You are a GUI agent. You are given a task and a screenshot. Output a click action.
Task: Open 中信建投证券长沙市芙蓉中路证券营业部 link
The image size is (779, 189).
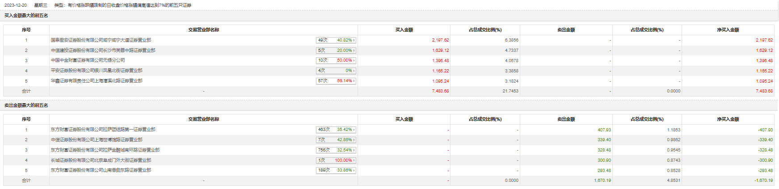click(x=103, y=50)
